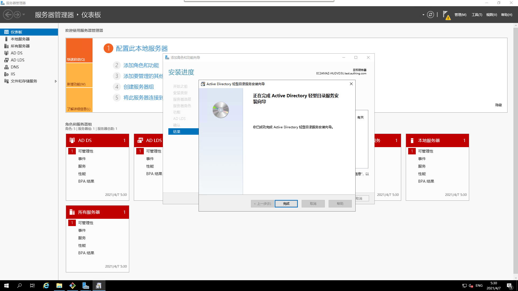
Task: Click the Server Manager taskbar icon
Action: tap(86, 286)
